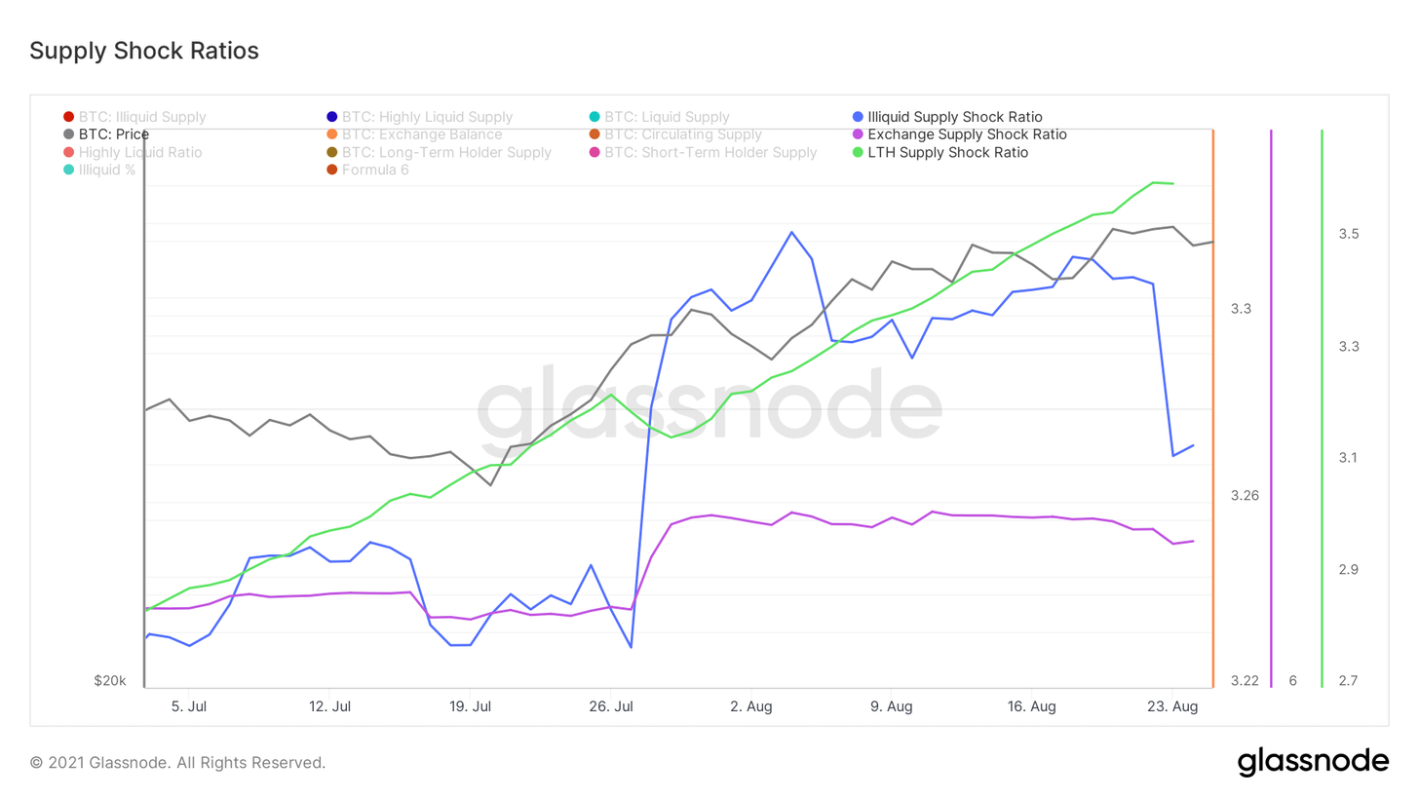
Task: Click the BTC: Liquid Supply cyan dot
Action: click(594, 117)
